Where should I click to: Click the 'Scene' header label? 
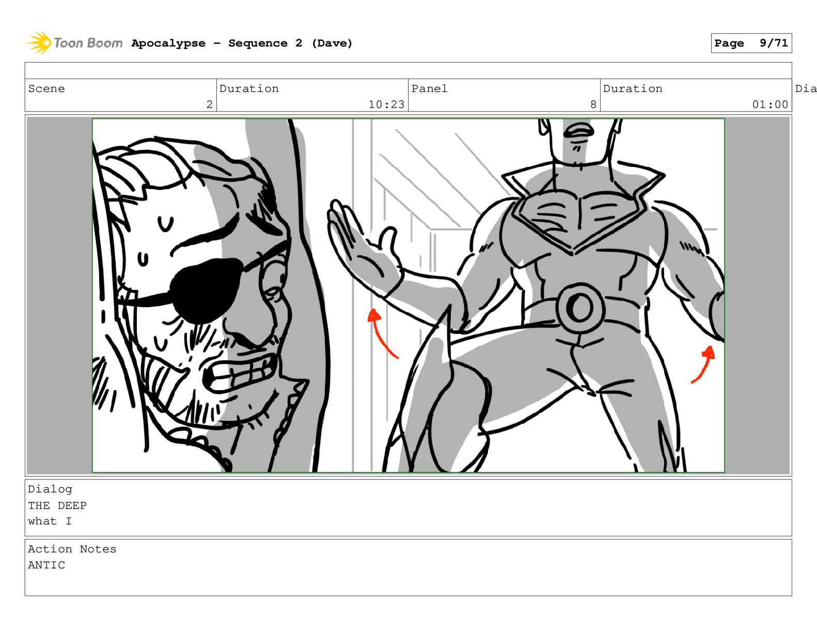pos(46,88)
